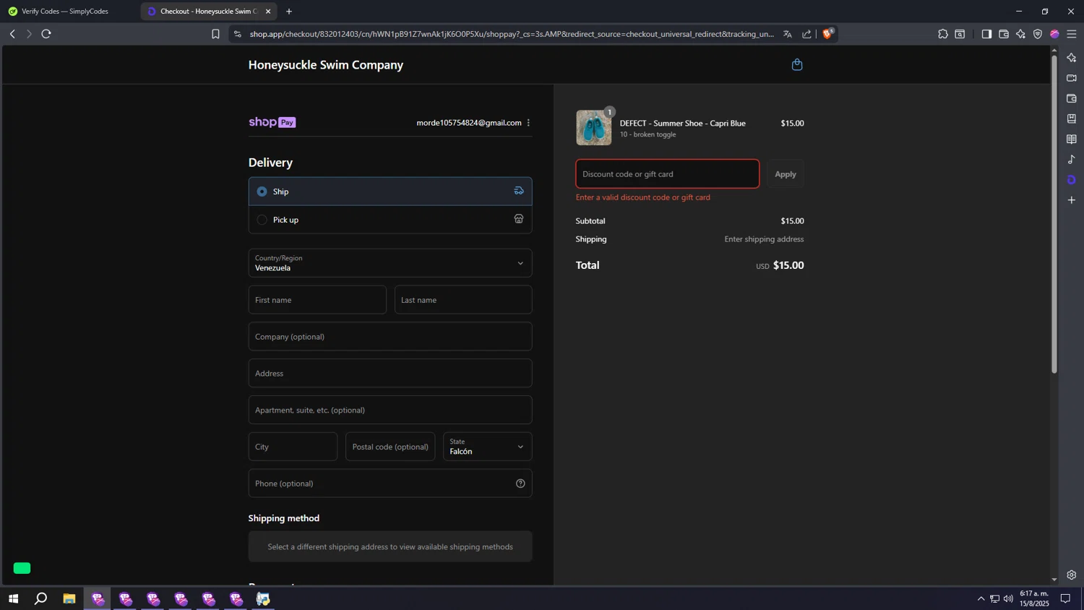Toggle the browser sidebar panel icon
Screen dimensions: 1084x610
point(986,34)
